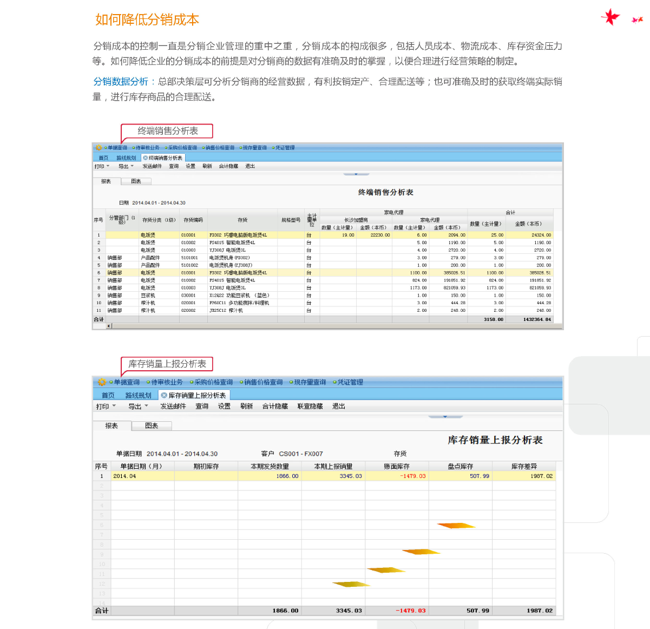Click 发送邮件 in the inventory report toolbar
The width and height of the screenshot is (650, 629).
173,407
